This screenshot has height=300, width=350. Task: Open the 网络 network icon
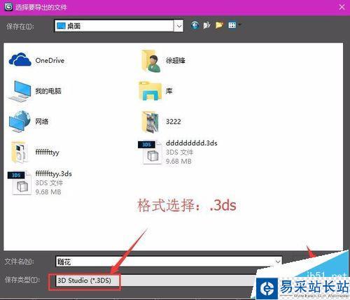coord(20,122)
